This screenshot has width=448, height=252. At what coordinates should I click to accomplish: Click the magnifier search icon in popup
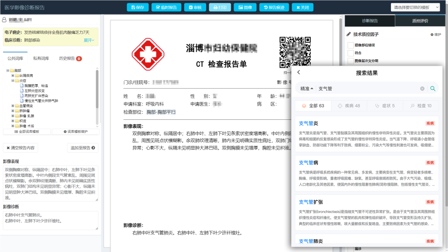433,89
